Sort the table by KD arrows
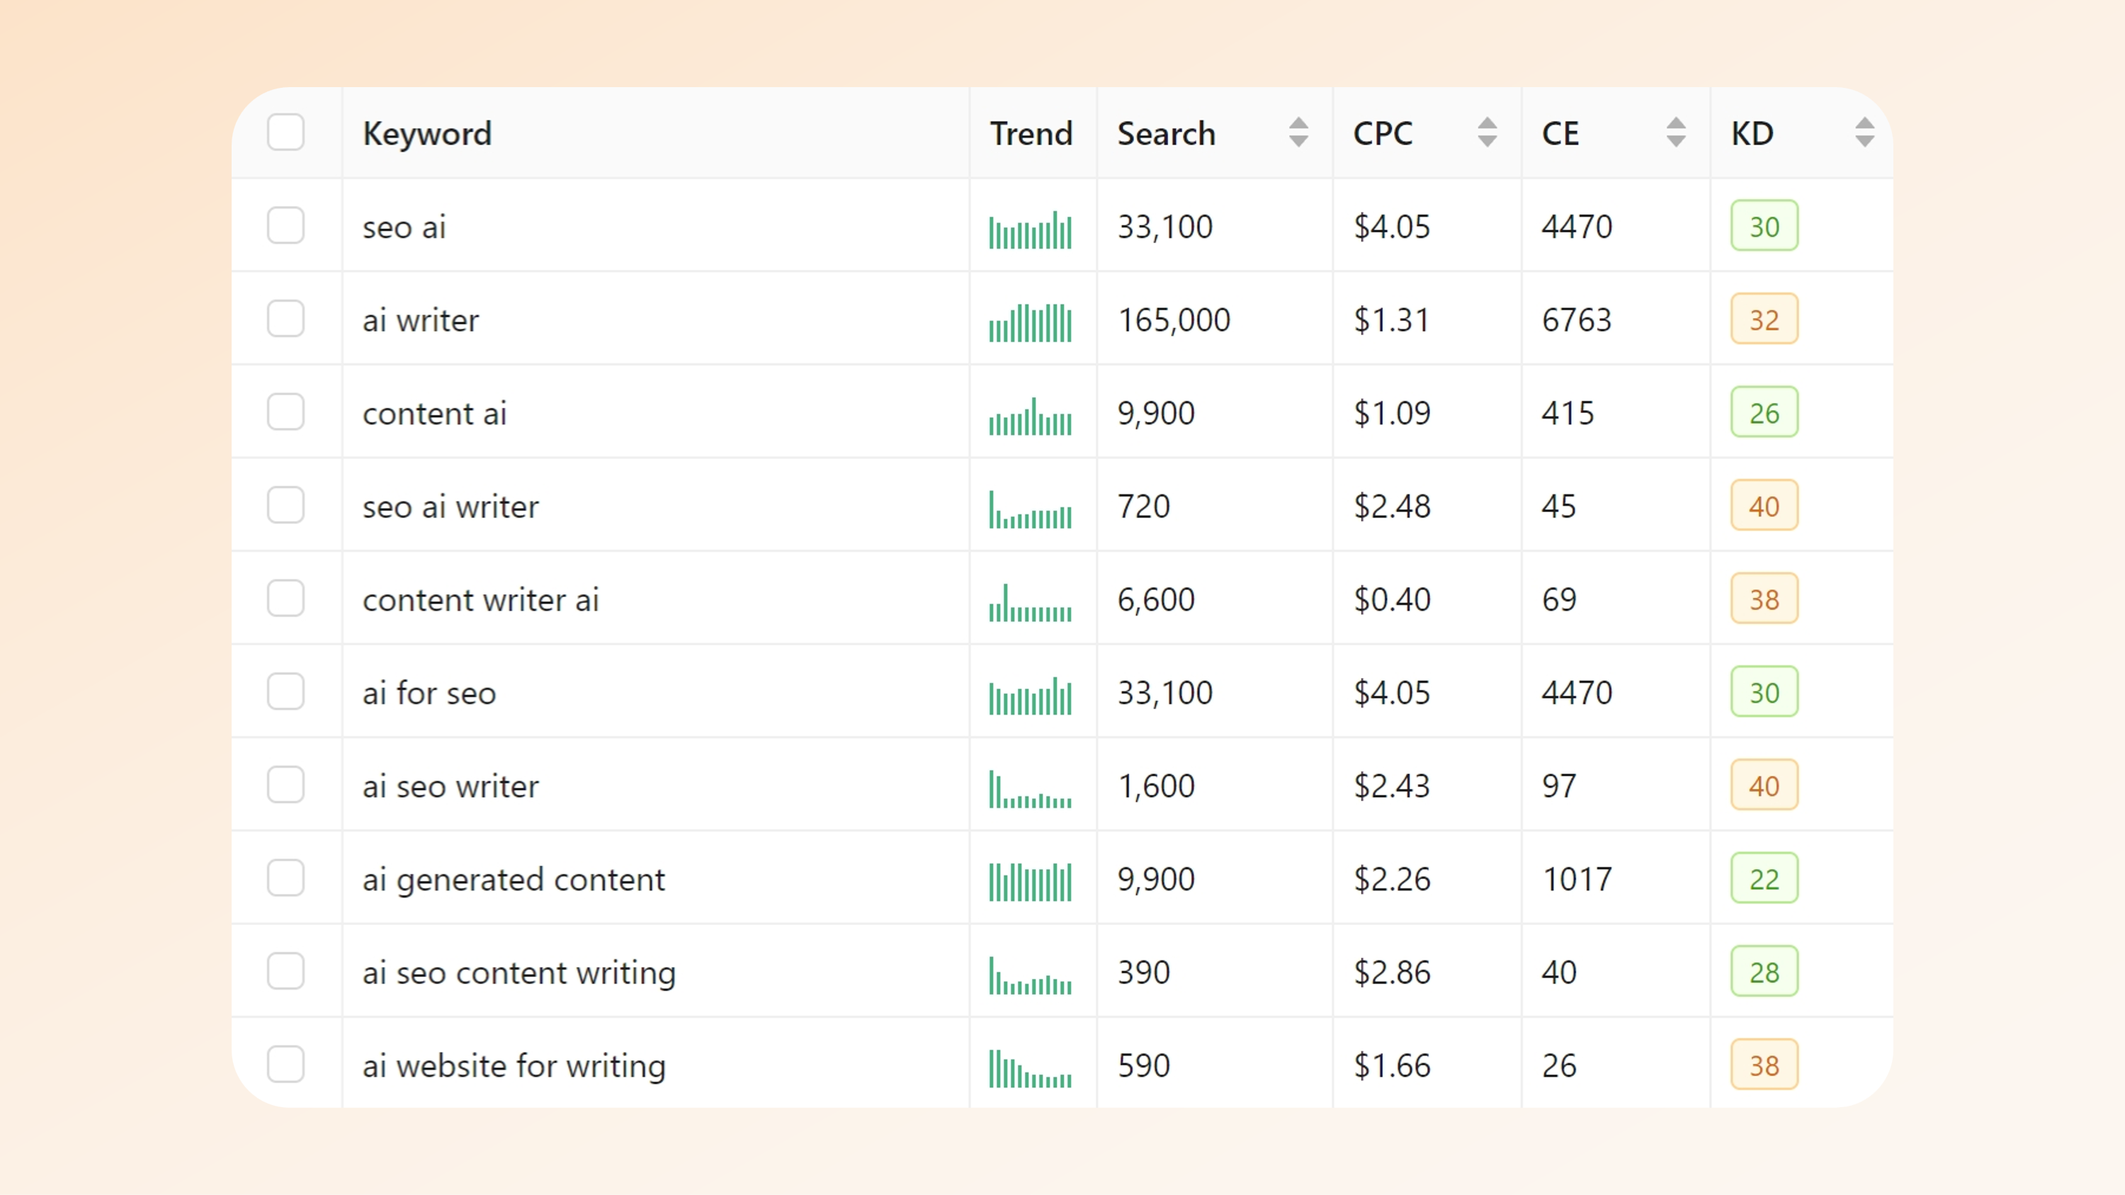The height and width of the screenshot is (1195, 2125). pyautogui.click(x=1864, y=132)
